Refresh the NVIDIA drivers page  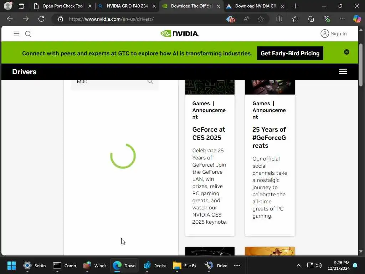(x=41, y=19)
